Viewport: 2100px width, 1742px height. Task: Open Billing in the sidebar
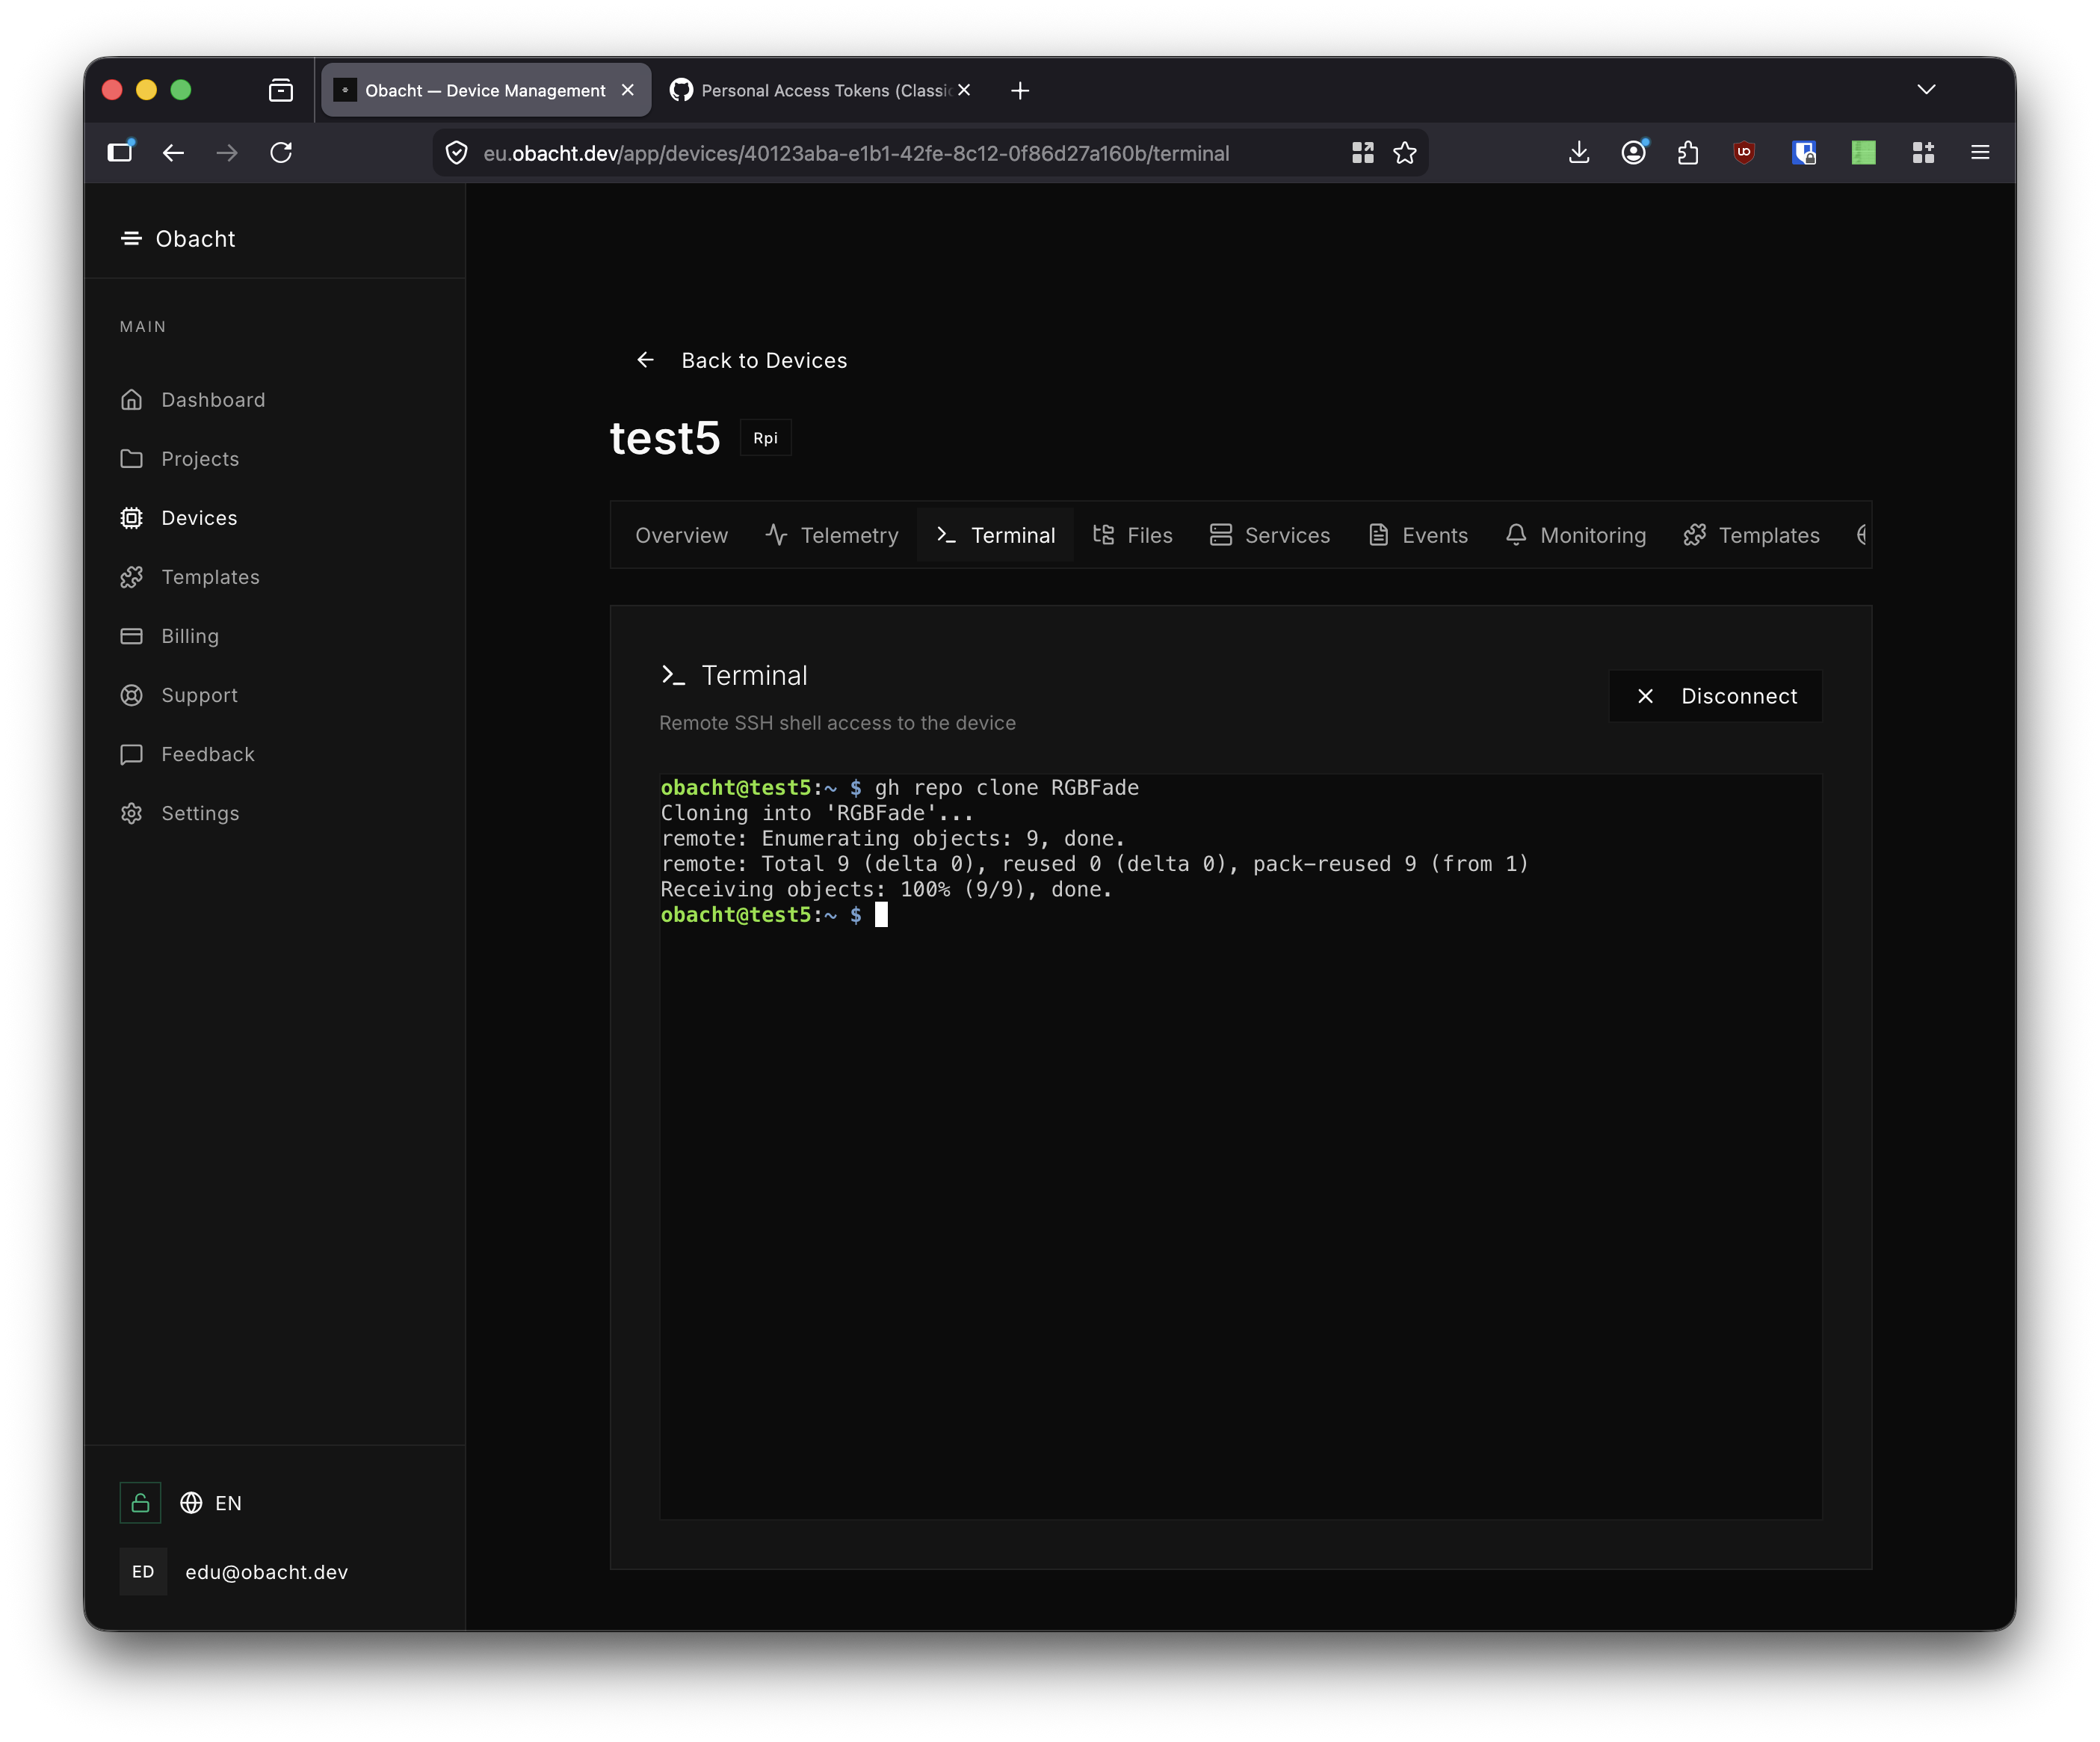(169, 636)
